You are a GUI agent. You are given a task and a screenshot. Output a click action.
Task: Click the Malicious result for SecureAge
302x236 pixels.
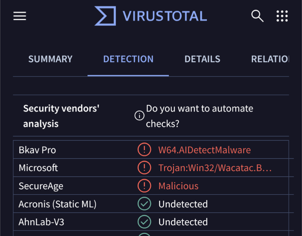pyautogui.click(x=178, y=186)
